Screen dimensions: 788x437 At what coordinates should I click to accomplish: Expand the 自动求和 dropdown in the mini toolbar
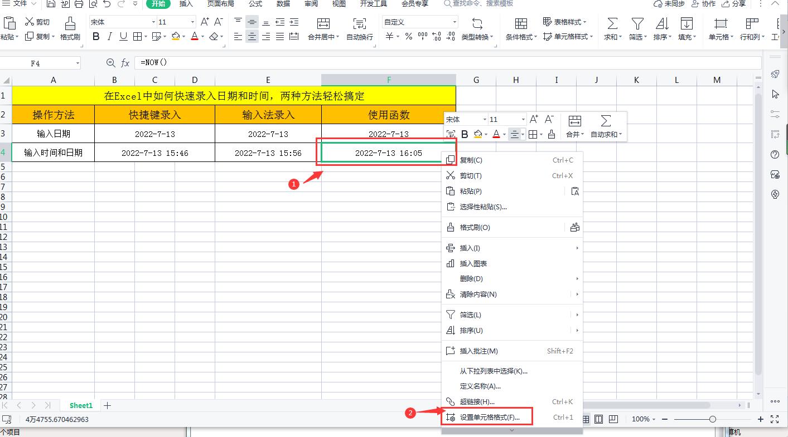click(x=620, y=135)
